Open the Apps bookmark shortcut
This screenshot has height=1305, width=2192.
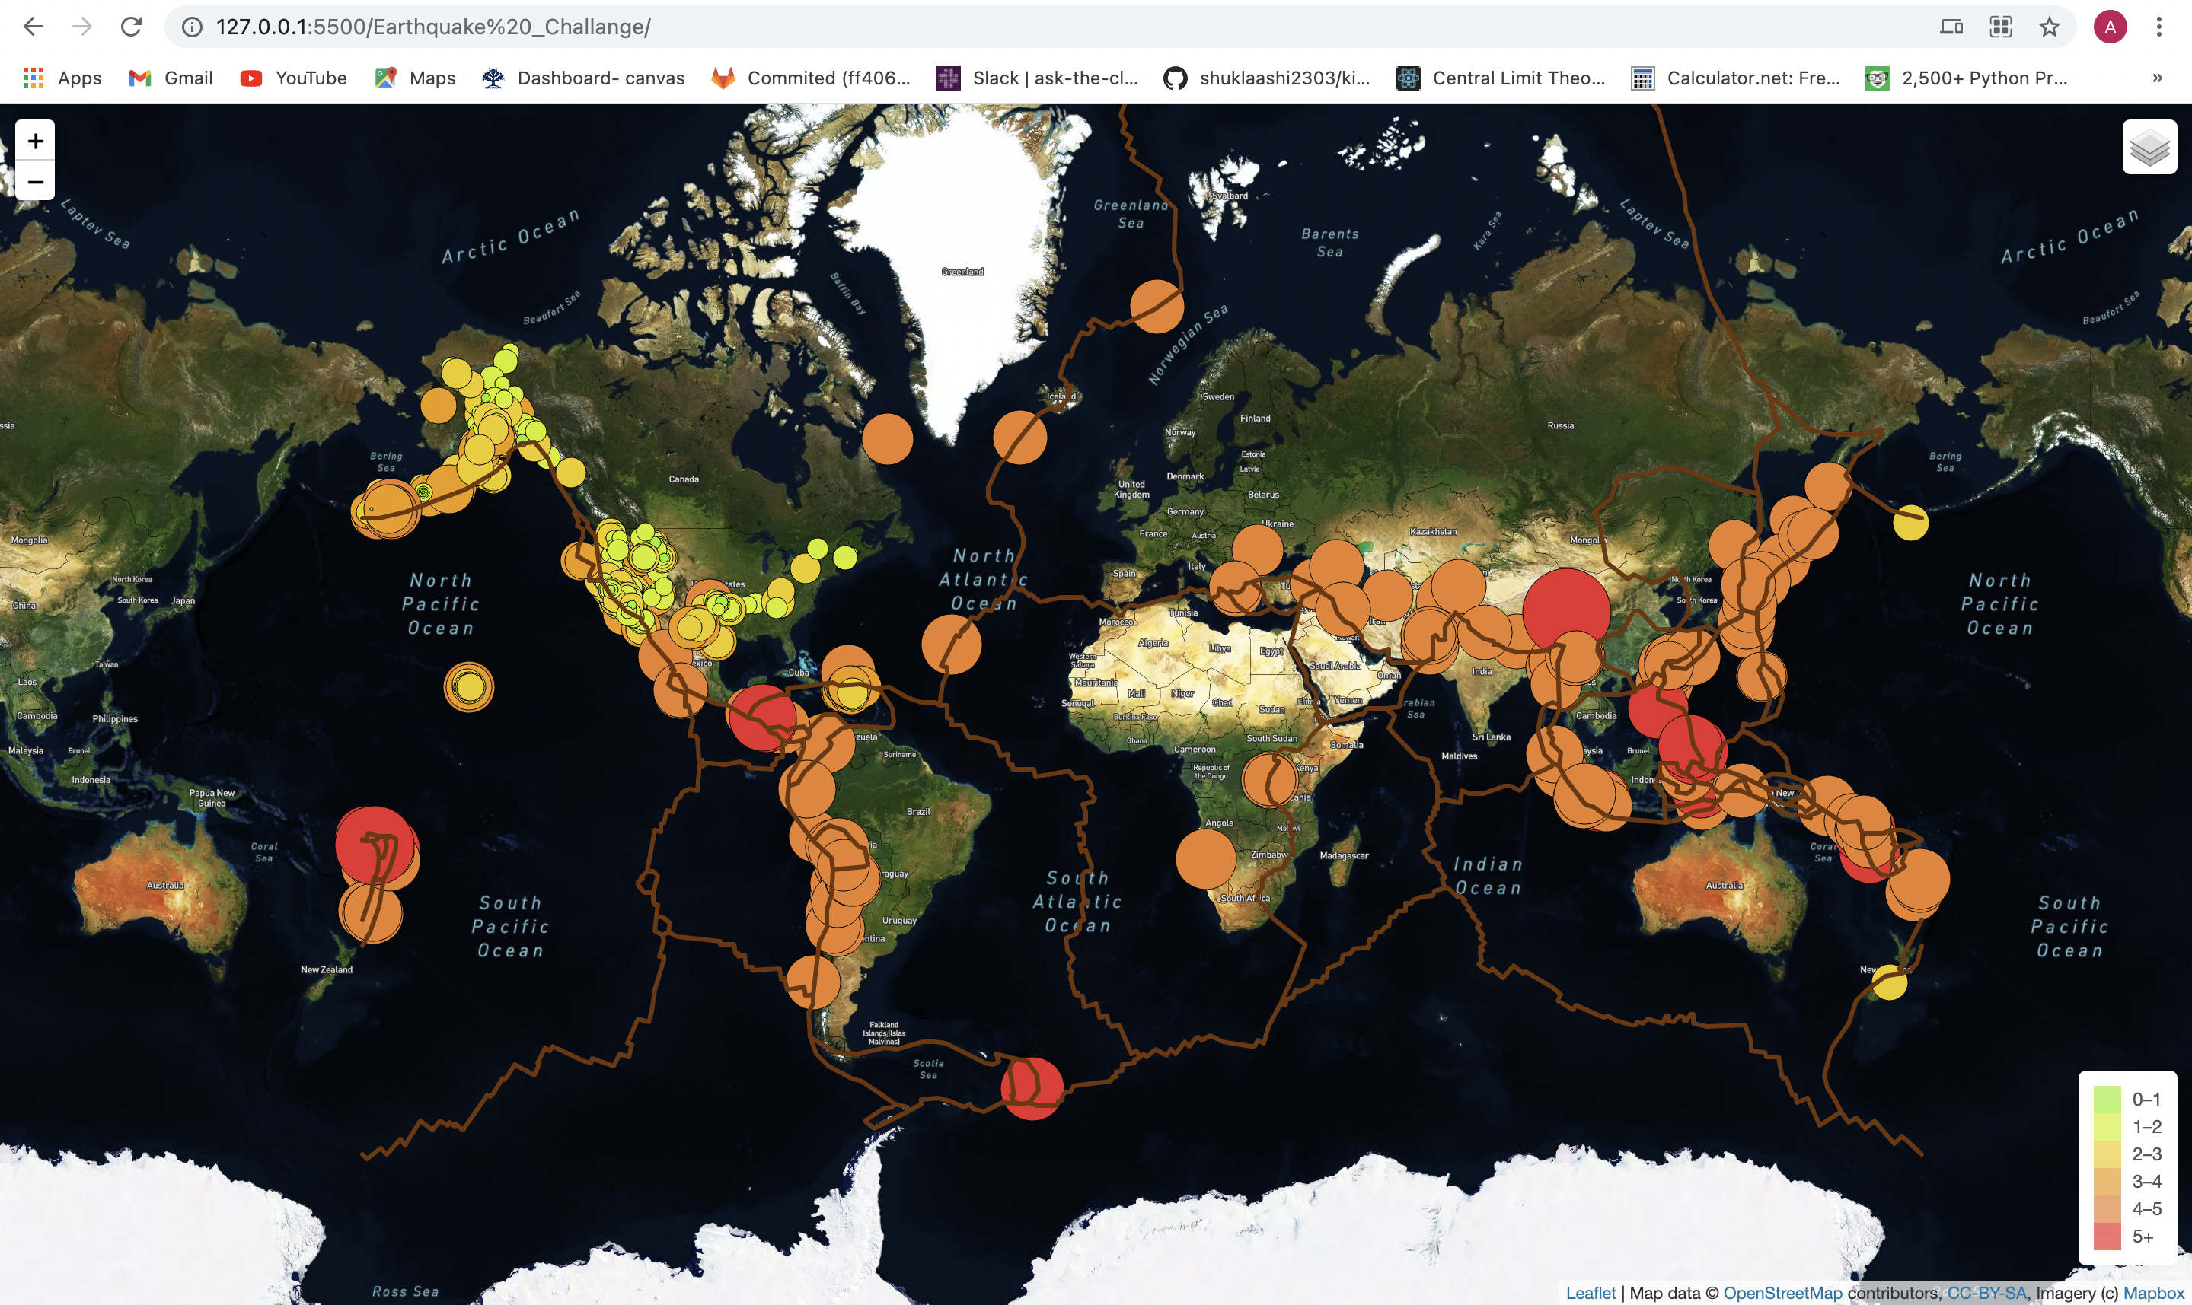(62, 78)
